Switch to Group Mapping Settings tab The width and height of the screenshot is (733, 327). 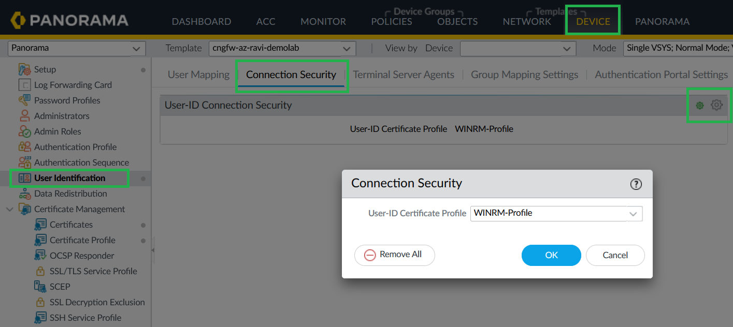[x=524, y=75]
